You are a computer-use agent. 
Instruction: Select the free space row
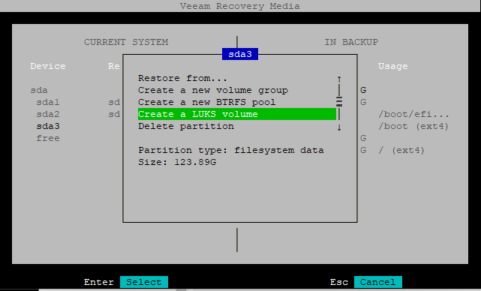point(48,138)
